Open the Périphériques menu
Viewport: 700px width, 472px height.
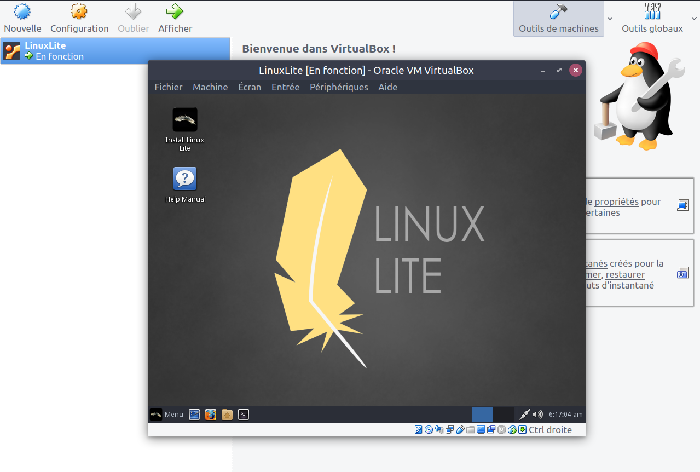point(339,87)
